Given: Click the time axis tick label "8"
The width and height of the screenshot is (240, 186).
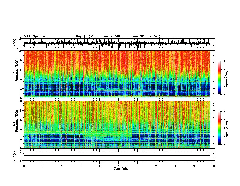Looking at the screenshot, I should [x=175, y=166].
